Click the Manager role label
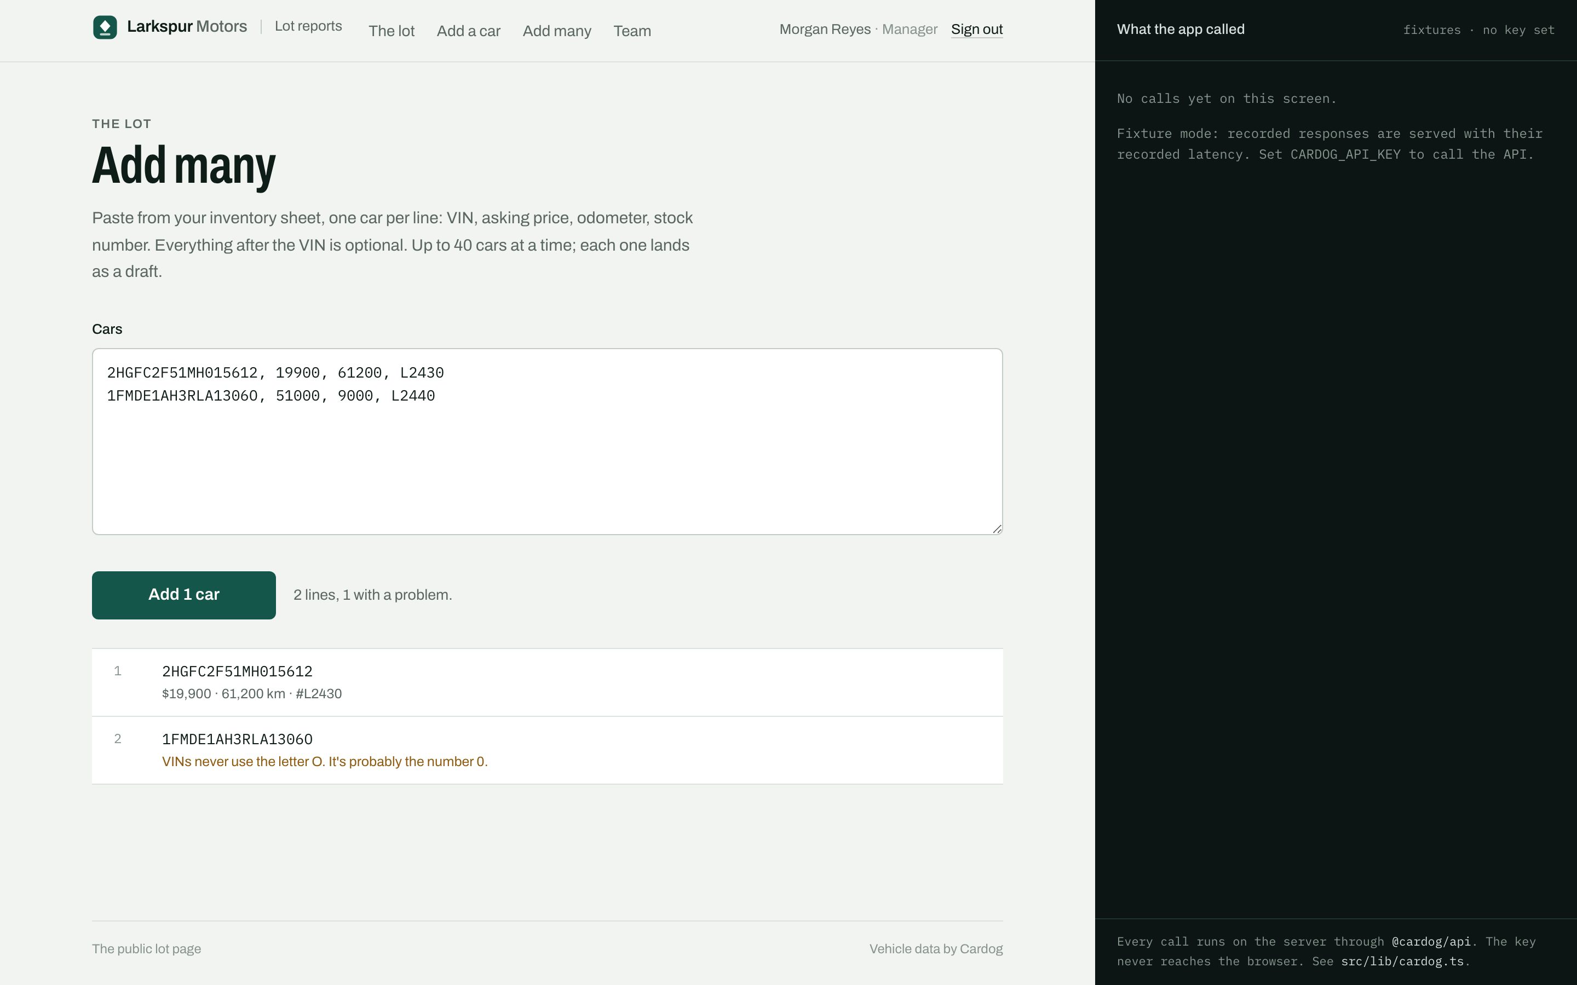 pos(910,30)
